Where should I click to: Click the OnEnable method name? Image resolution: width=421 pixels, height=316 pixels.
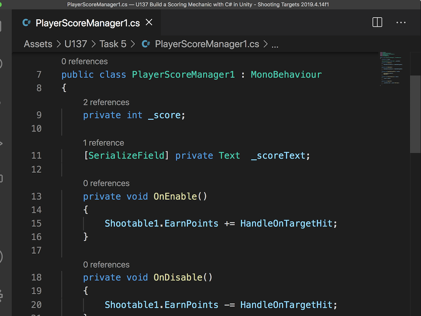[175, 196]
